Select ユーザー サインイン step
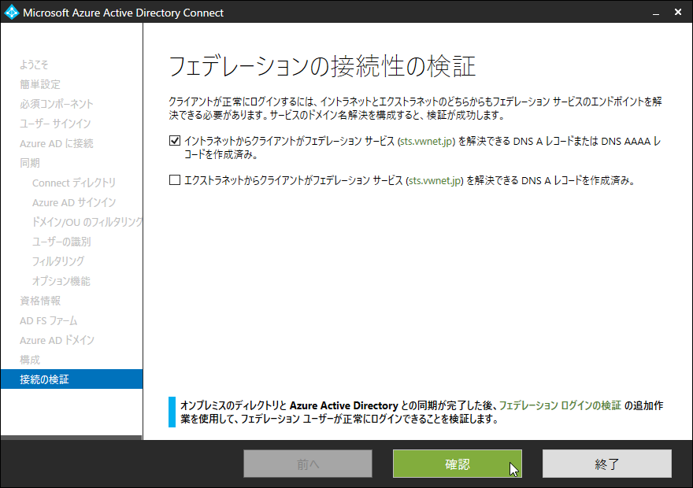This screenshot has width=693, height=488. click(x=55, y=124)
